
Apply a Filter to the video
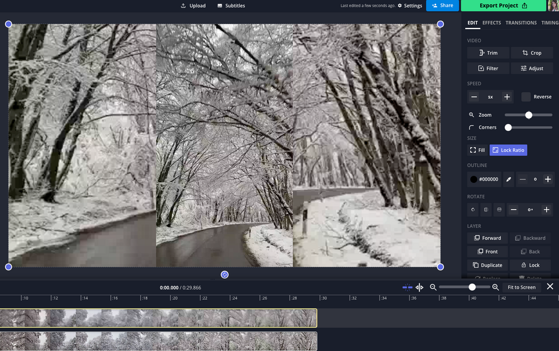[x=487, y=68]
